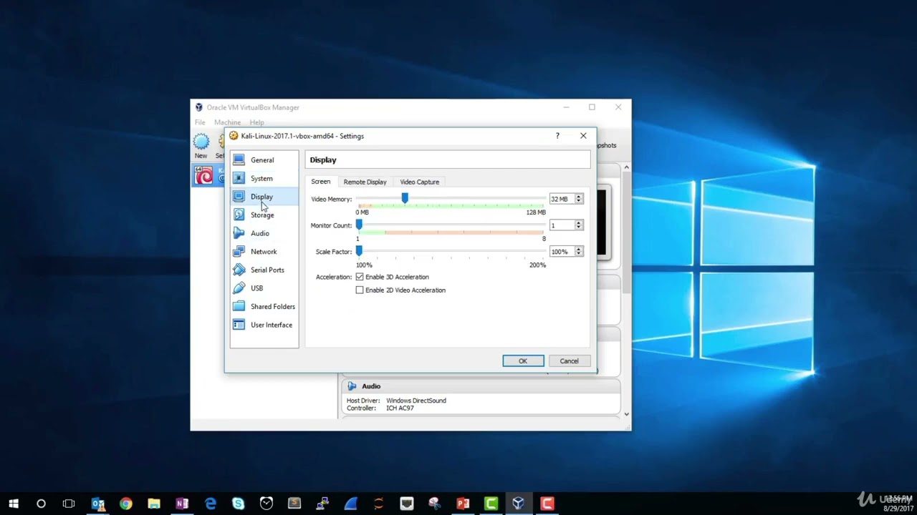Image resolution: width=917 pixels, height=515 pixels.
Task: Increase Video Memory with up arrow
Action: (x=579, y=197)
